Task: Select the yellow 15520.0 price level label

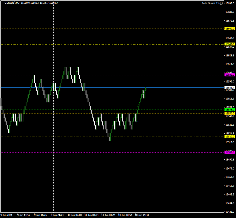Action: 230,137
